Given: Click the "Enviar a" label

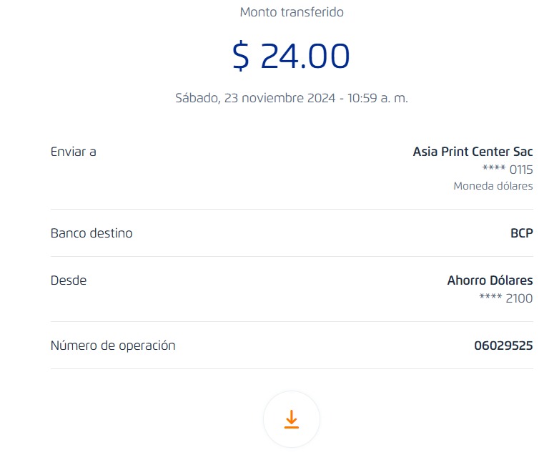Looking at the screenshot, I should pos(73,152).
